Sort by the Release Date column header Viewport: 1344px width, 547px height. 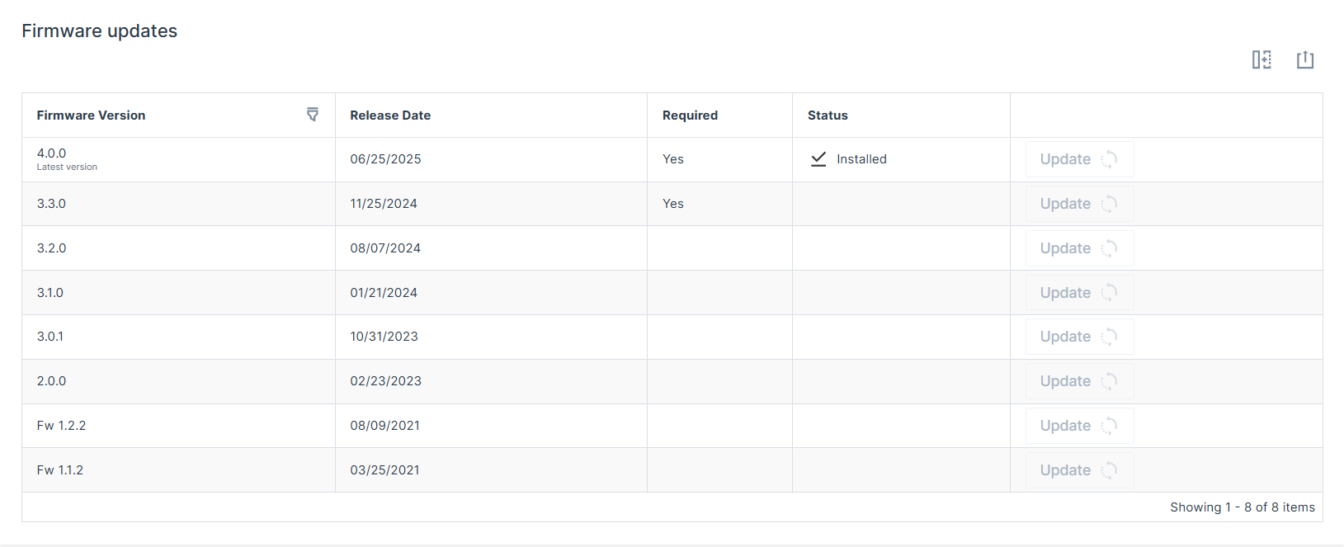pos(390,116)
